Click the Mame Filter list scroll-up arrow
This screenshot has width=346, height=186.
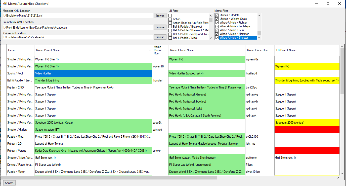[x=259, y=15]
